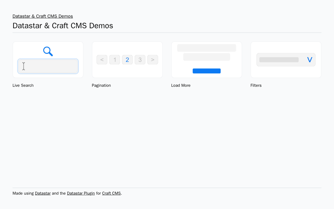Select the Pagination text label
The height and width of the screenshot is (209, 334).
pos(101,85)
